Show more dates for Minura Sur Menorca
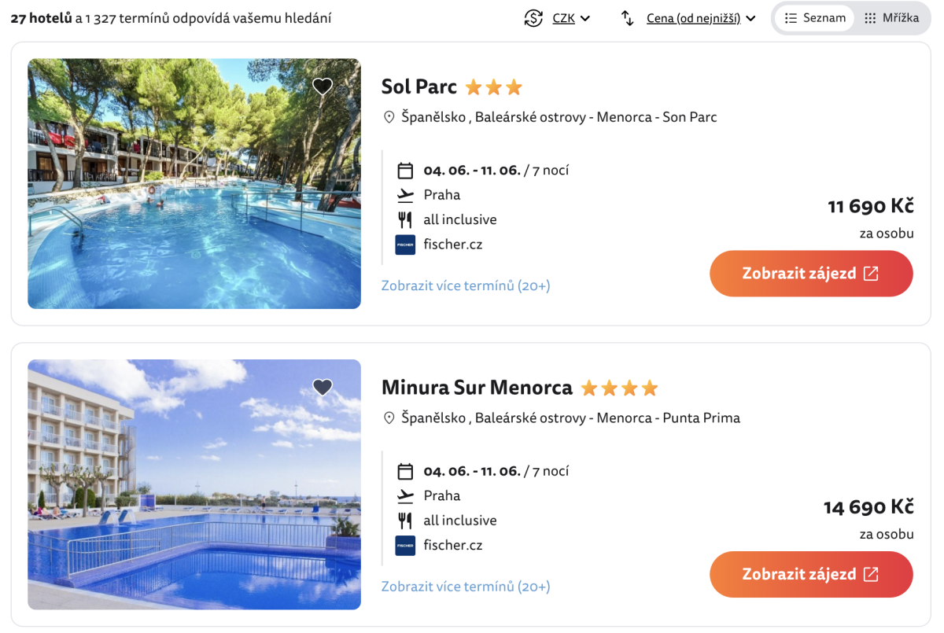 point(466,587)
